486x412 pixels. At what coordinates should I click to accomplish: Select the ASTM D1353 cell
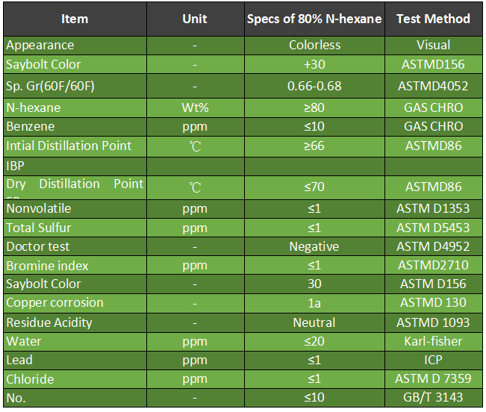pos(433,209)
